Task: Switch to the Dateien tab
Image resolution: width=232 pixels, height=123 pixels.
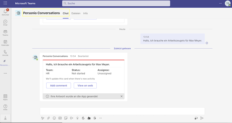Action: (x=76, y=13)
